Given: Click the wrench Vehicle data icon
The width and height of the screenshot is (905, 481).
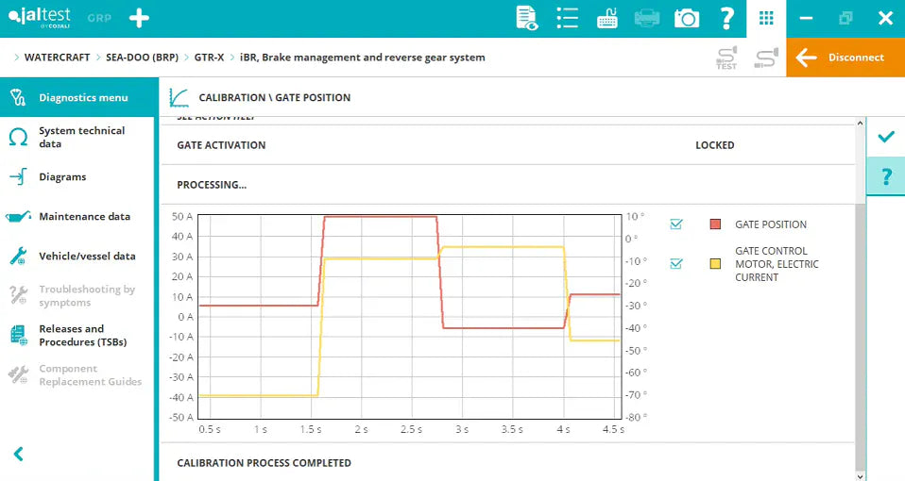Looking at the screenshot, I should [18, 257].
